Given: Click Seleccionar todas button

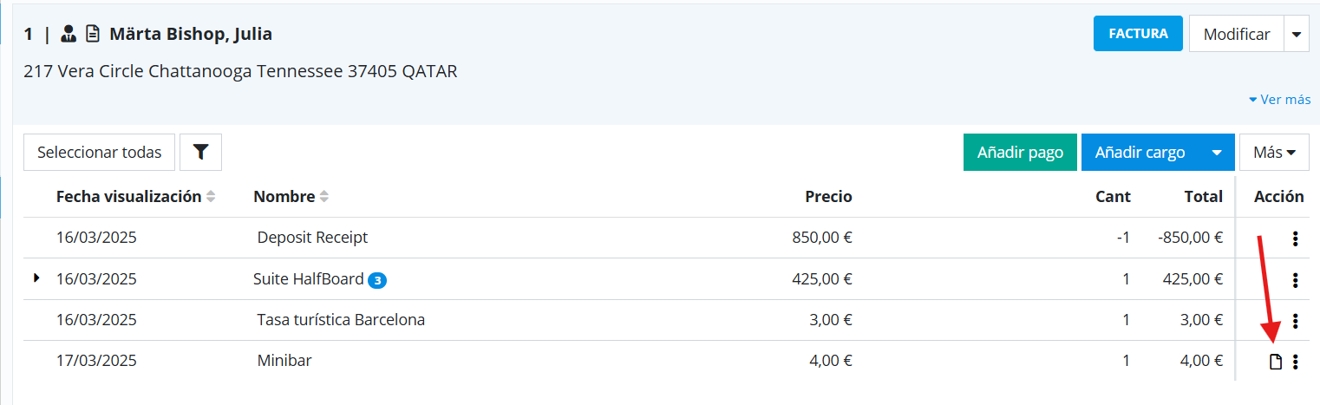Looking at the screenshot, I should pyautogui.click(x=99, y=153).
